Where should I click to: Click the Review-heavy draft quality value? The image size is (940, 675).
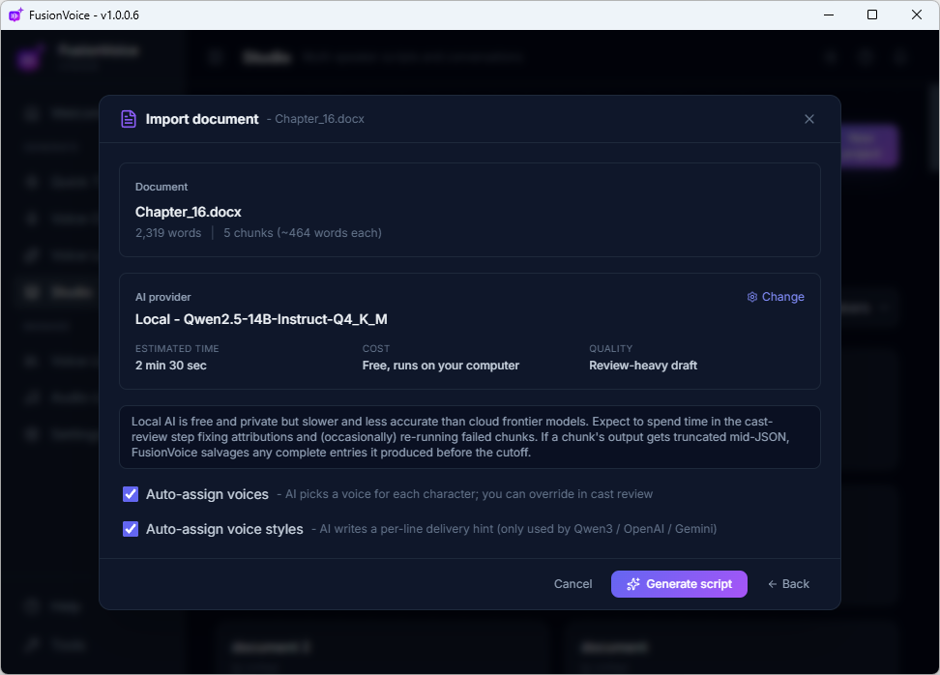643,366
